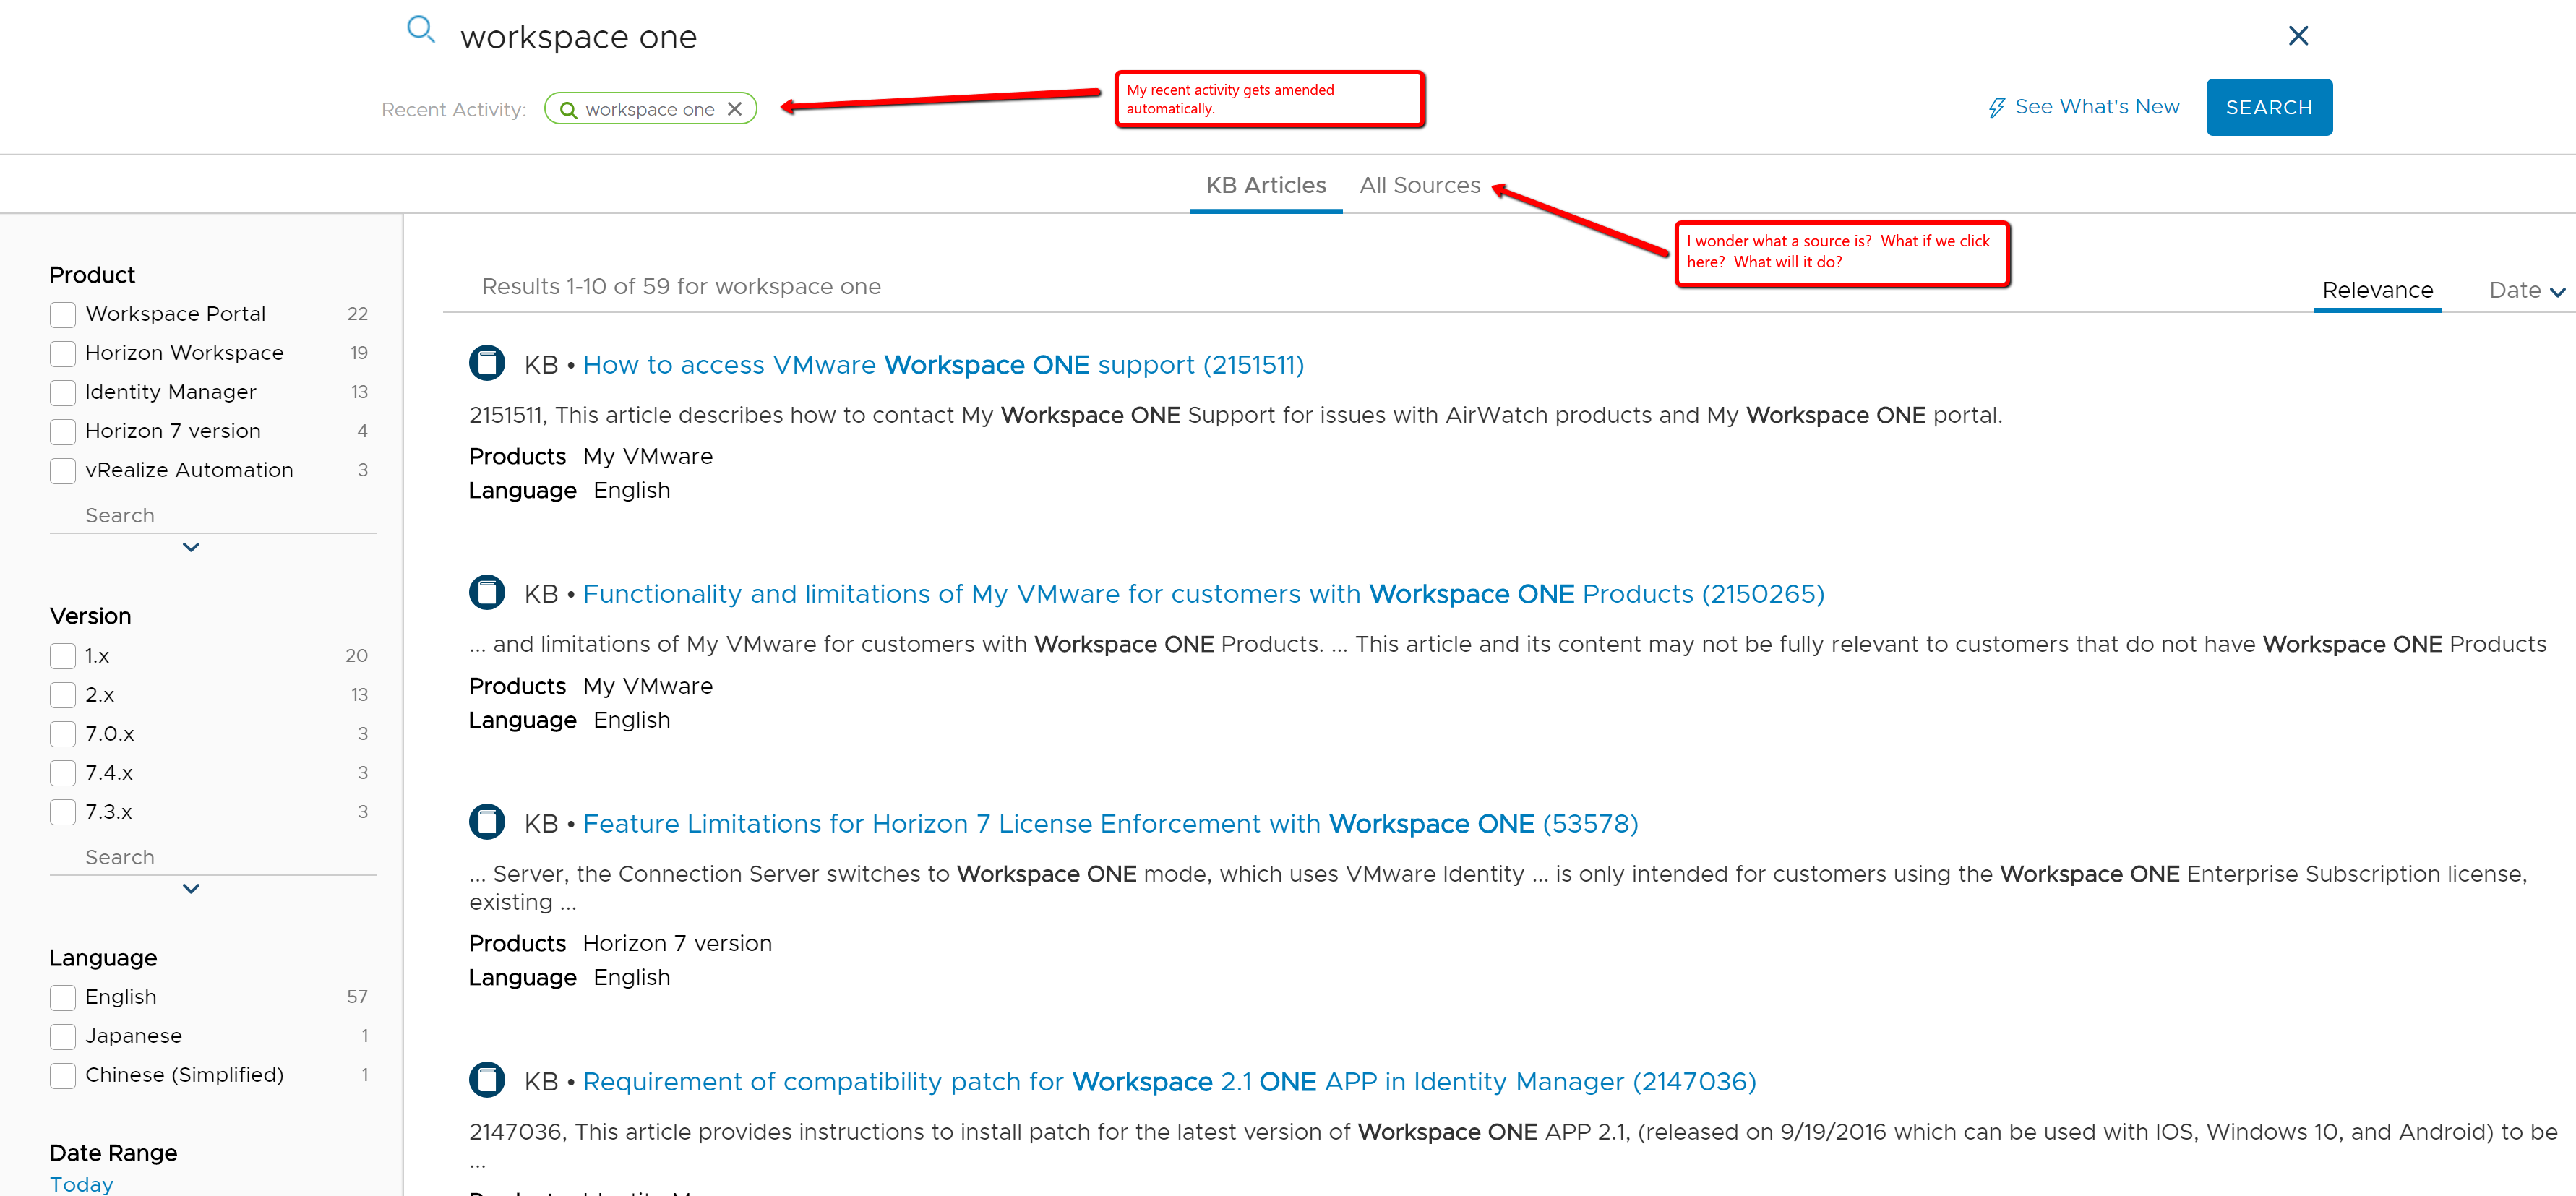Check the 2.x version filter
This screenshot has width=2576, height=1196.
tap(63, 696)
